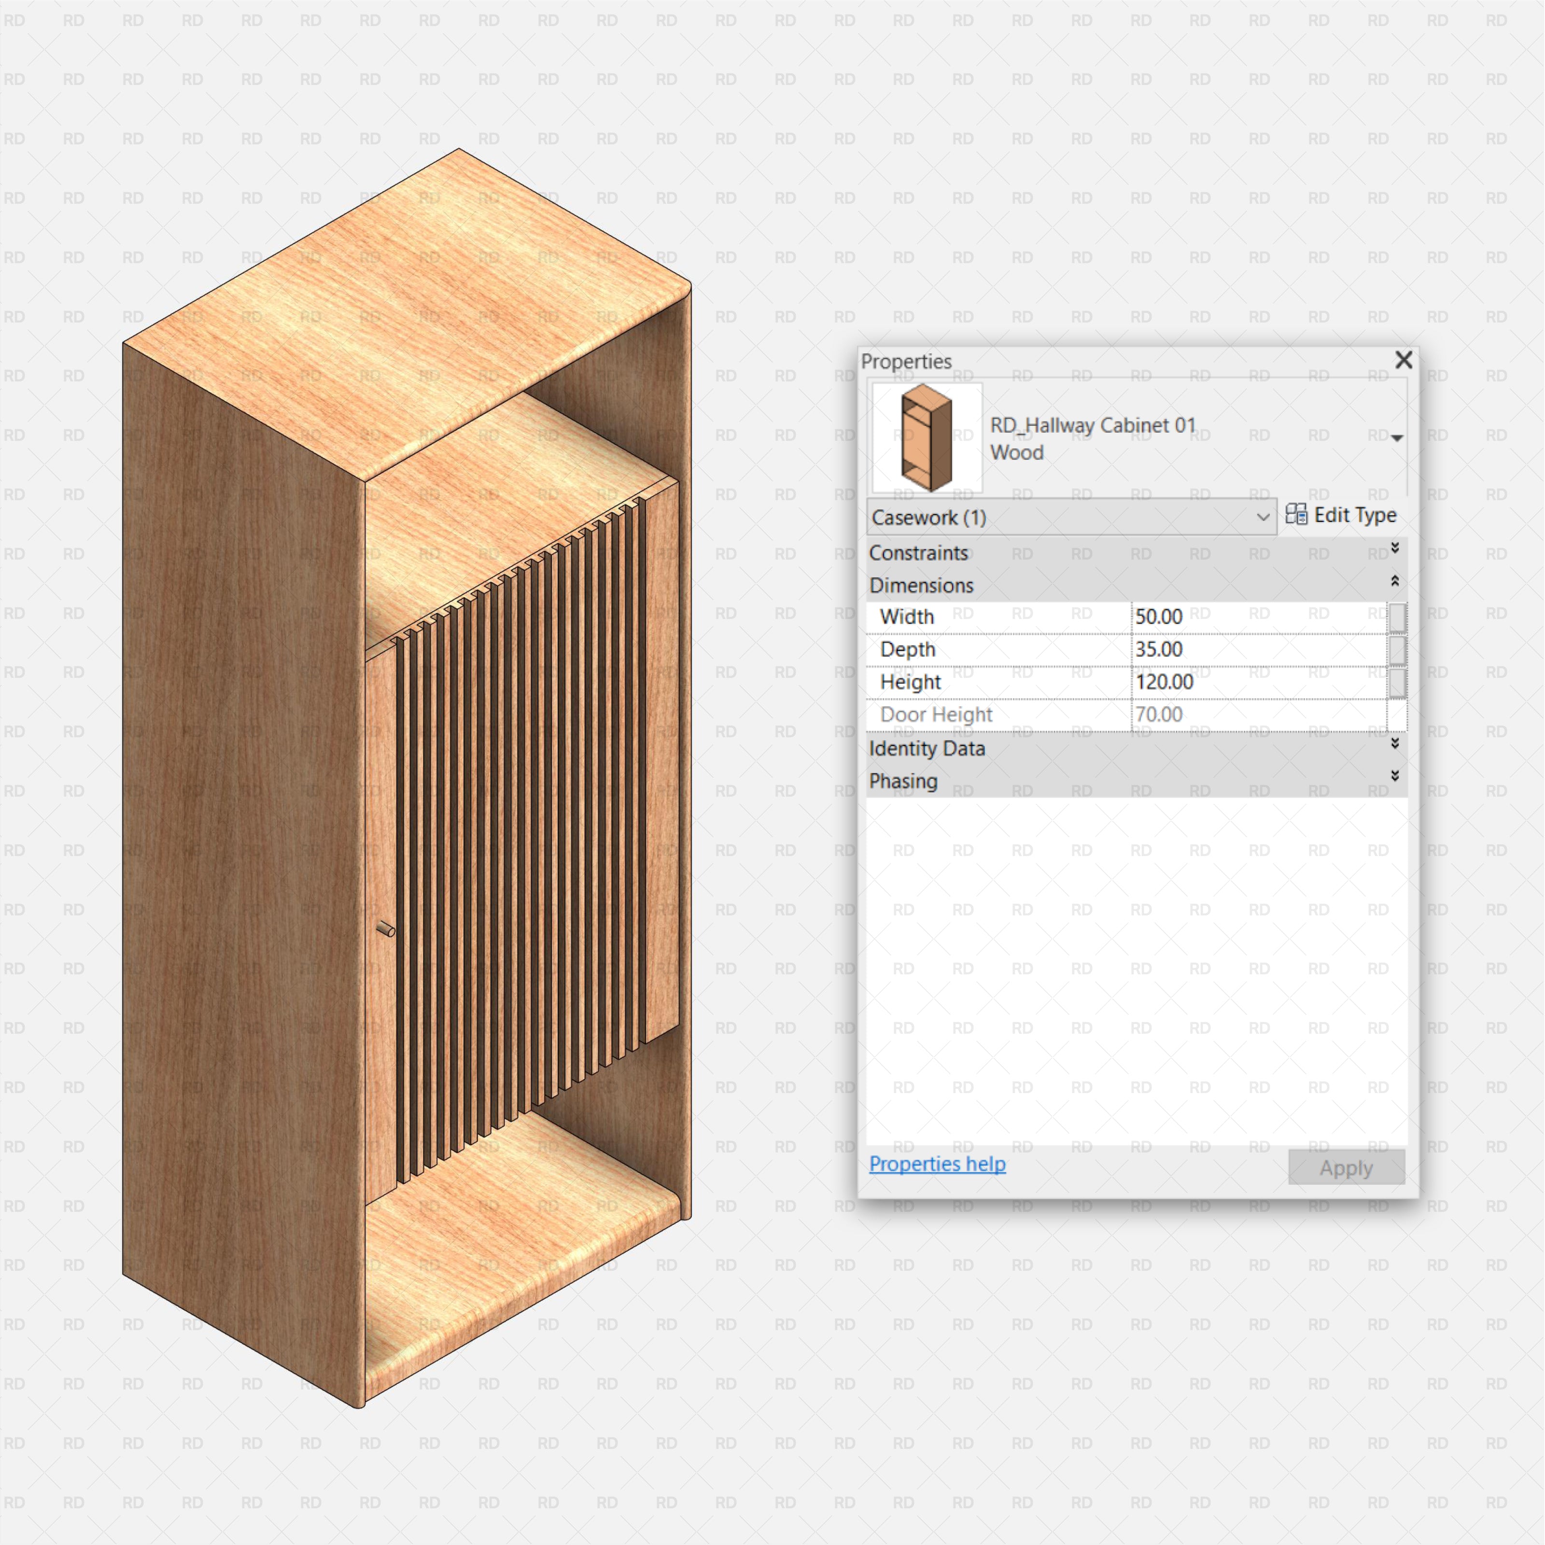Close the Properties palette

(x=1404, y=361)
